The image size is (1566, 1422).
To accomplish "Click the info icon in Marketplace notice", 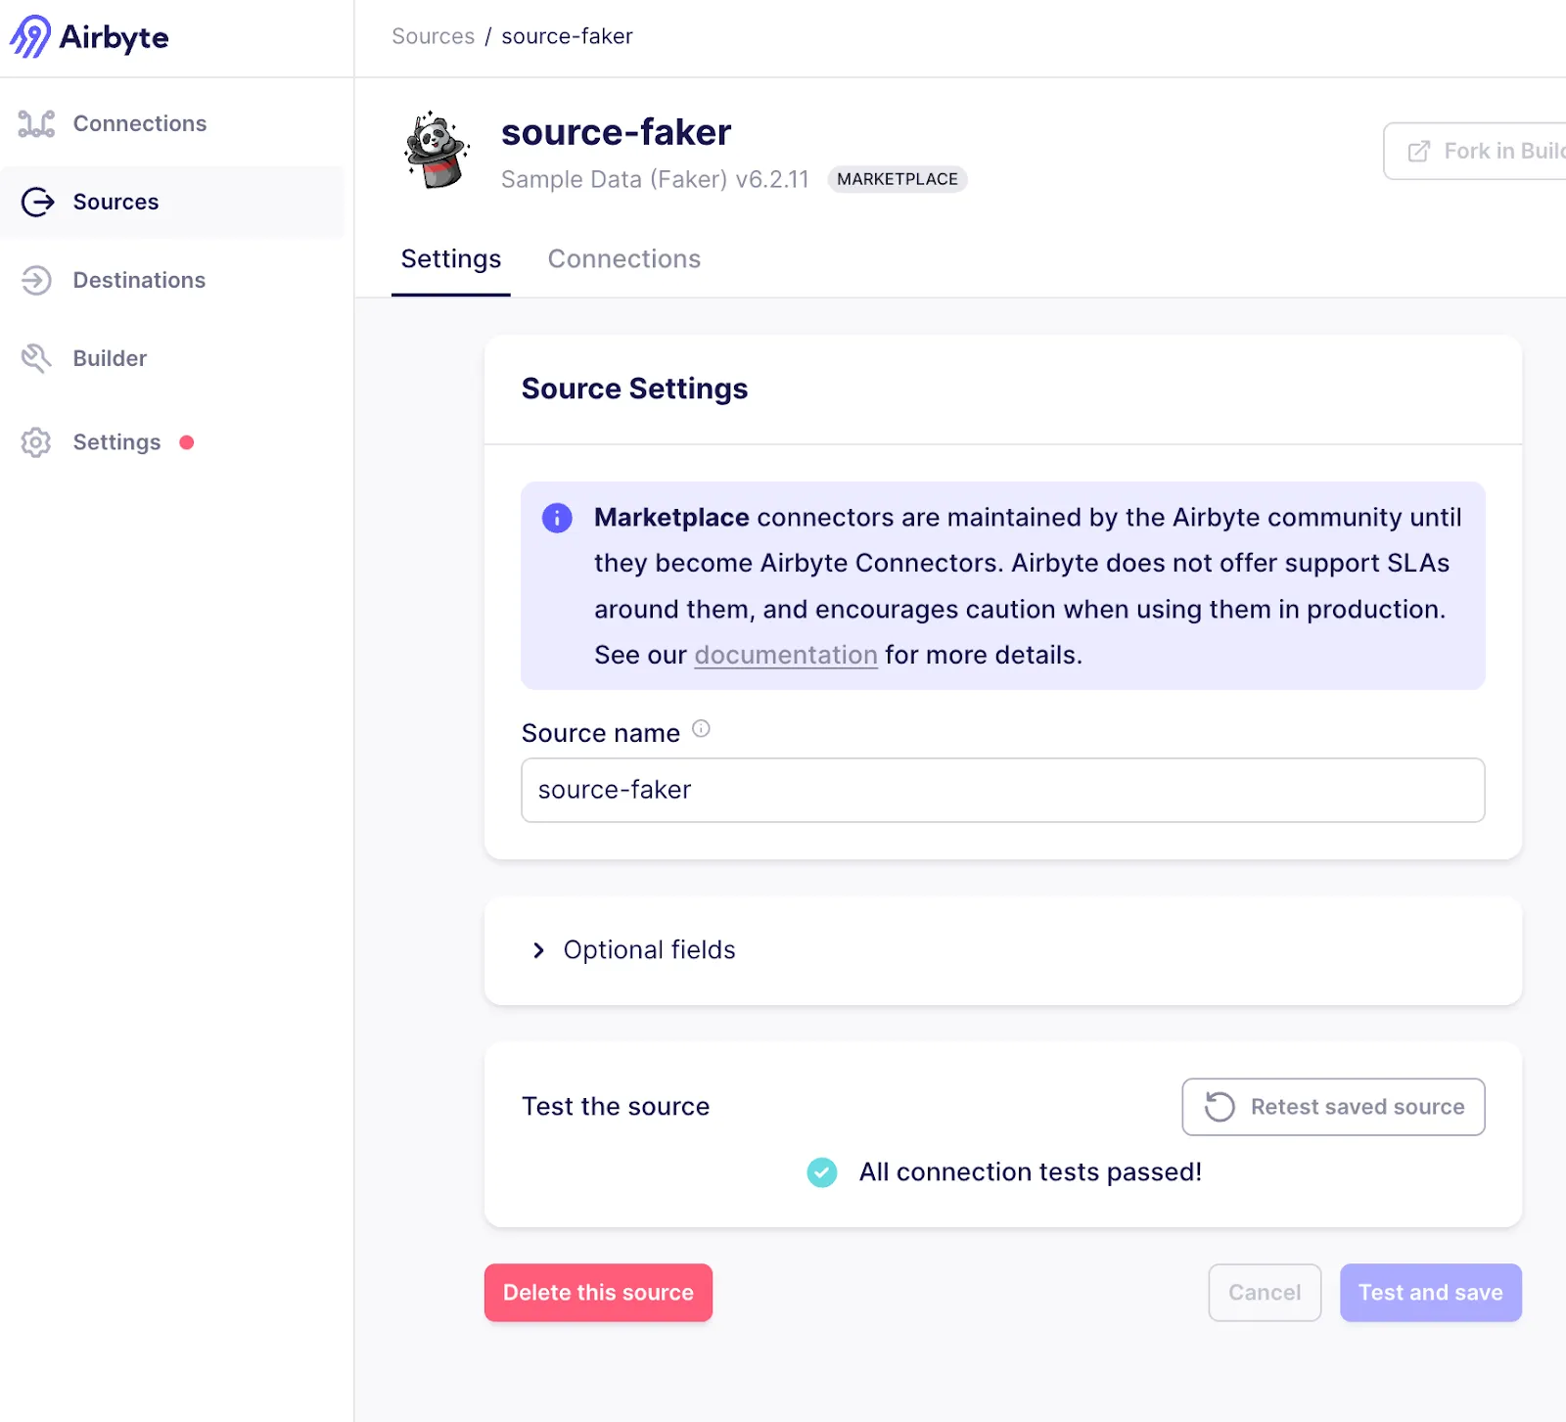I will pos(557,518).
